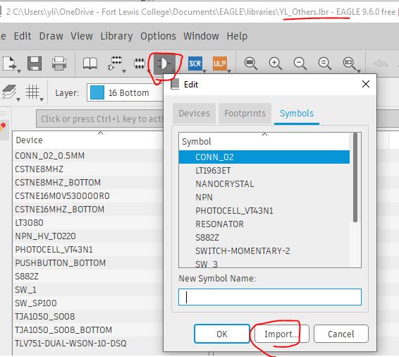Switch to the Footprints tab
This screenshot has width=399, height=357.
tap(245, 114)
